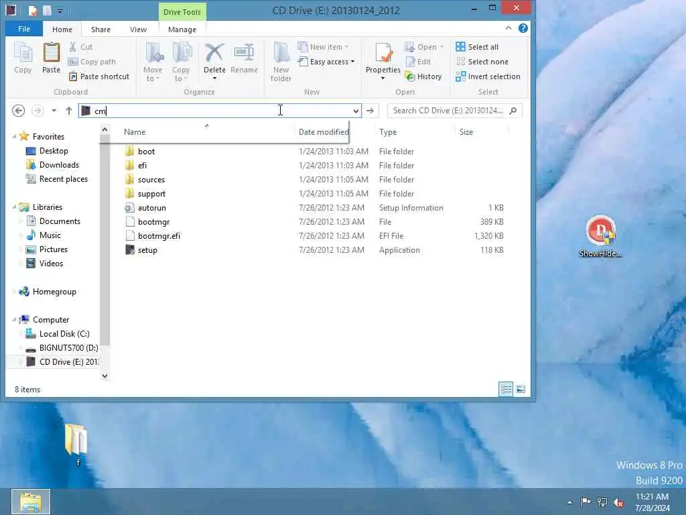Switch to Details view in status bar
Image resolution: width=686 pixels, height=515 pixels.
pyautogui.click(x=506, y=389)
